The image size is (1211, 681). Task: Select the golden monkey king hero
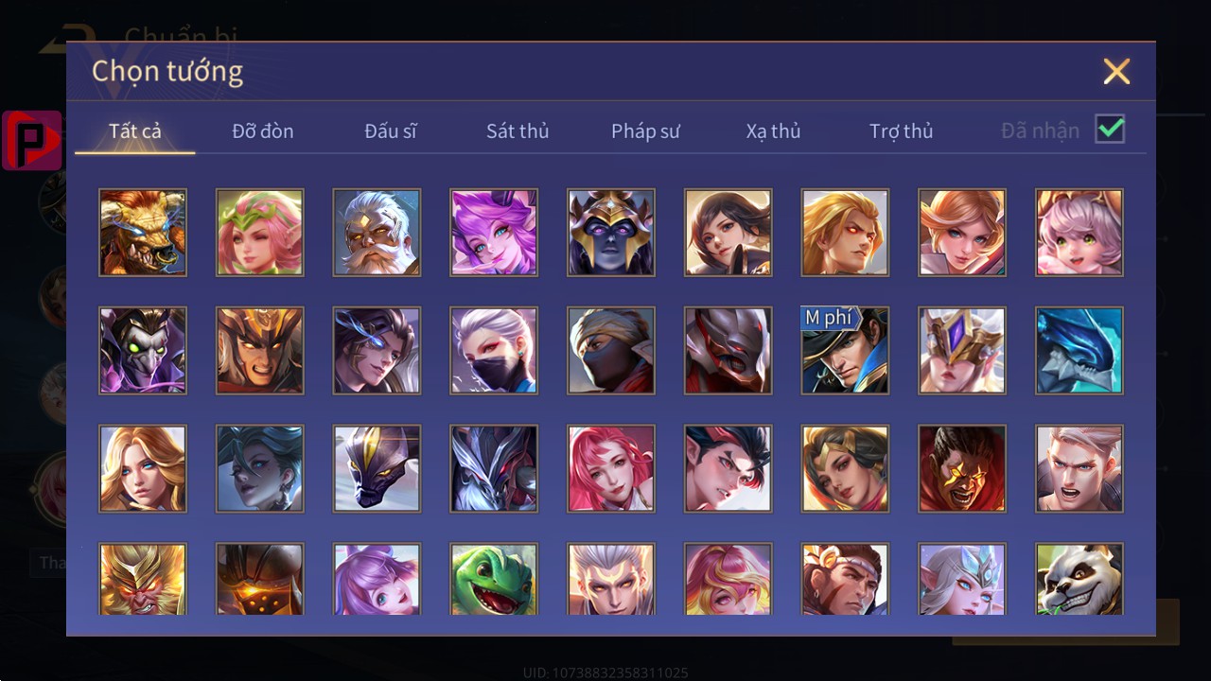point(143,579)
